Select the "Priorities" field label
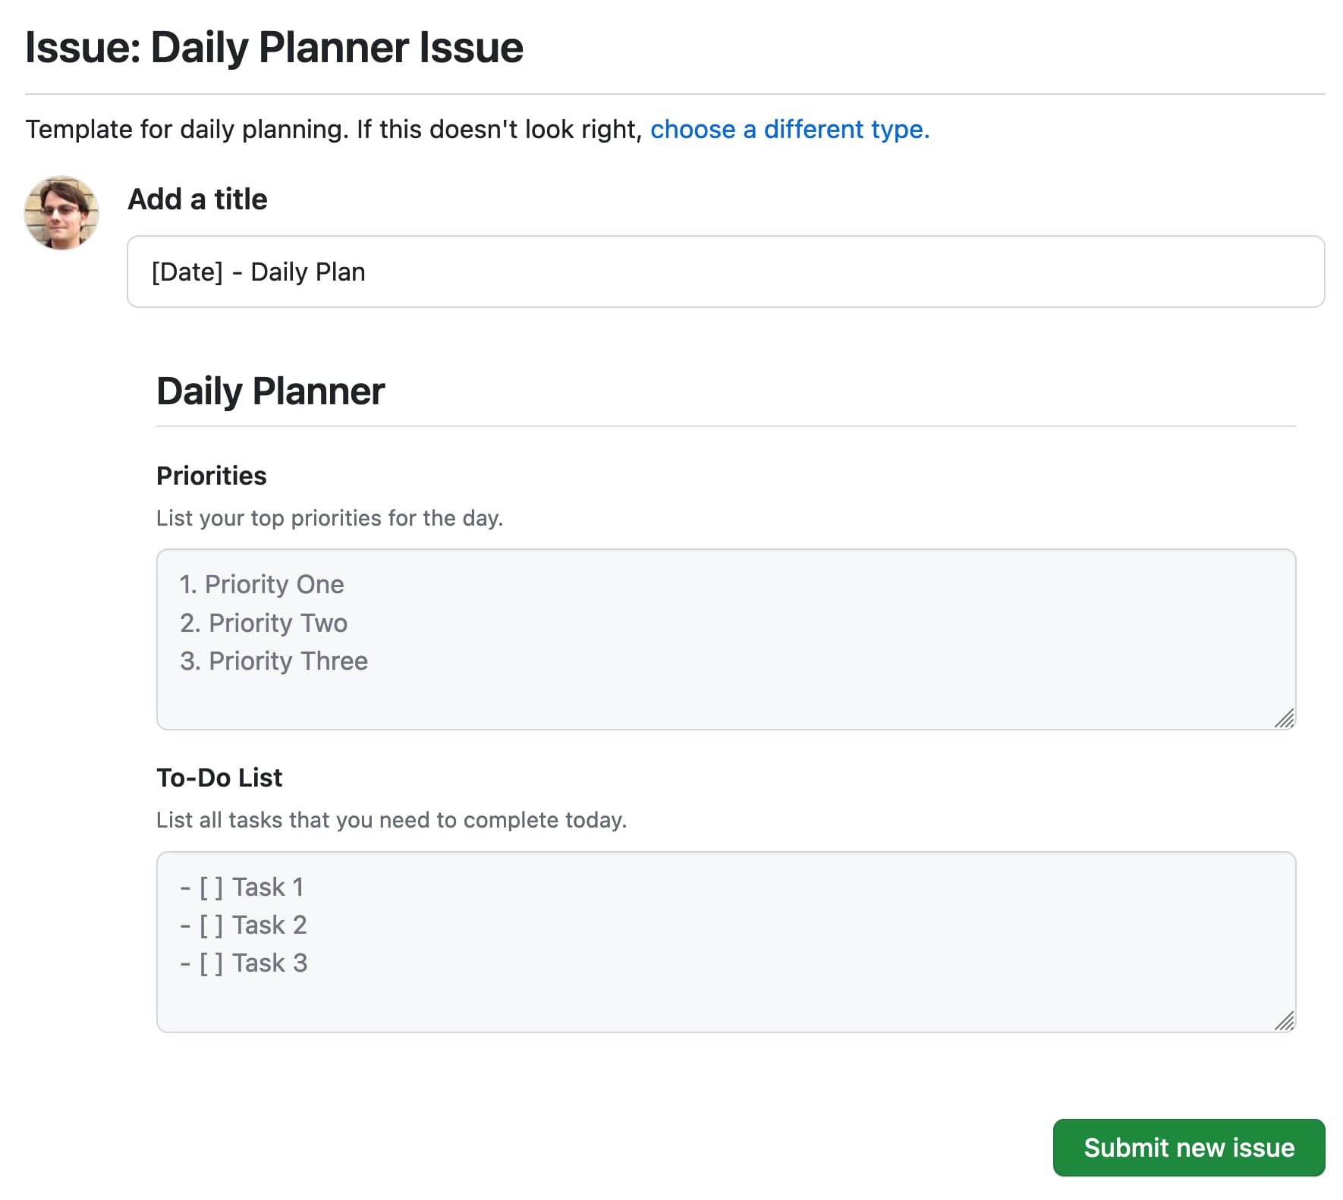1343x1200 pixels. [211, 476]
